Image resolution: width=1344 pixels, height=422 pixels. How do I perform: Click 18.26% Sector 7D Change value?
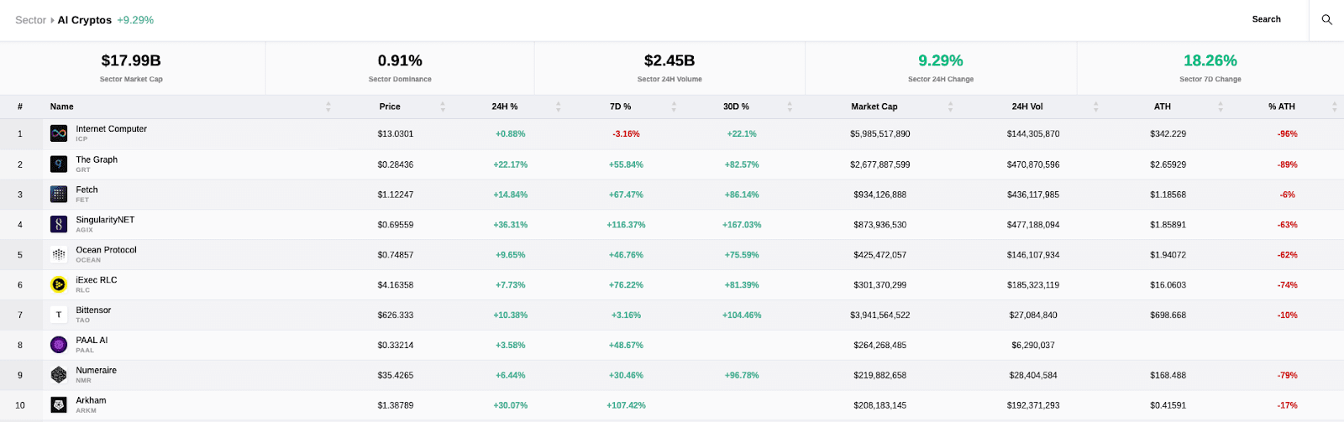pos(1210,60)
